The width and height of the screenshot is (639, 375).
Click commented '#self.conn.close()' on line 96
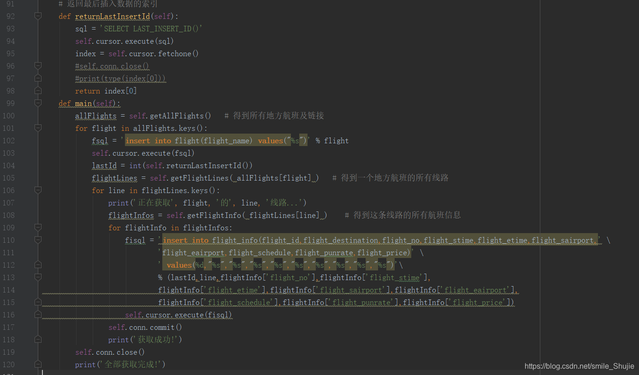(x=112, y=66)
